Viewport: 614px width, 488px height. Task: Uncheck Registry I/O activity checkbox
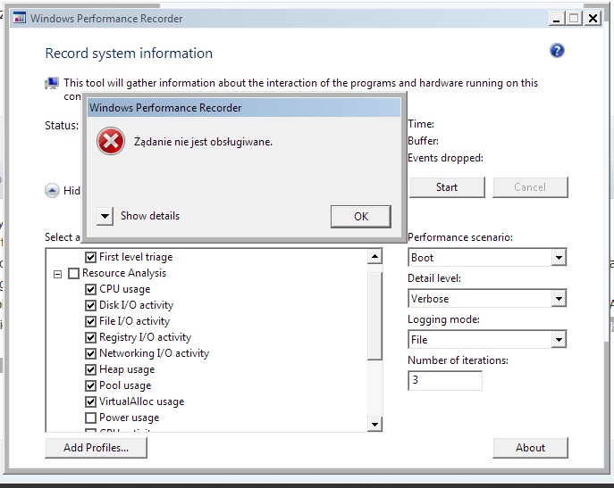(90, 337)
